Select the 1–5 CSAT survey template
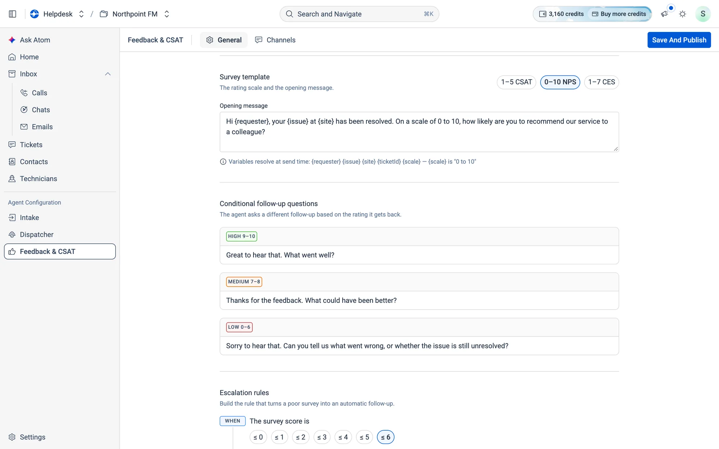Image resolution: width=719 pixels, height=449 pixels. click(x=516, y=82)
